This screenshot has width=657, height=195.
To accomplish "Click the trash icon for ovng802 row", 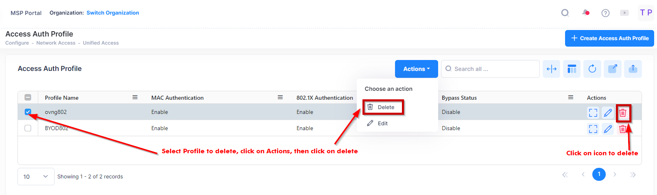I will 622,113.
